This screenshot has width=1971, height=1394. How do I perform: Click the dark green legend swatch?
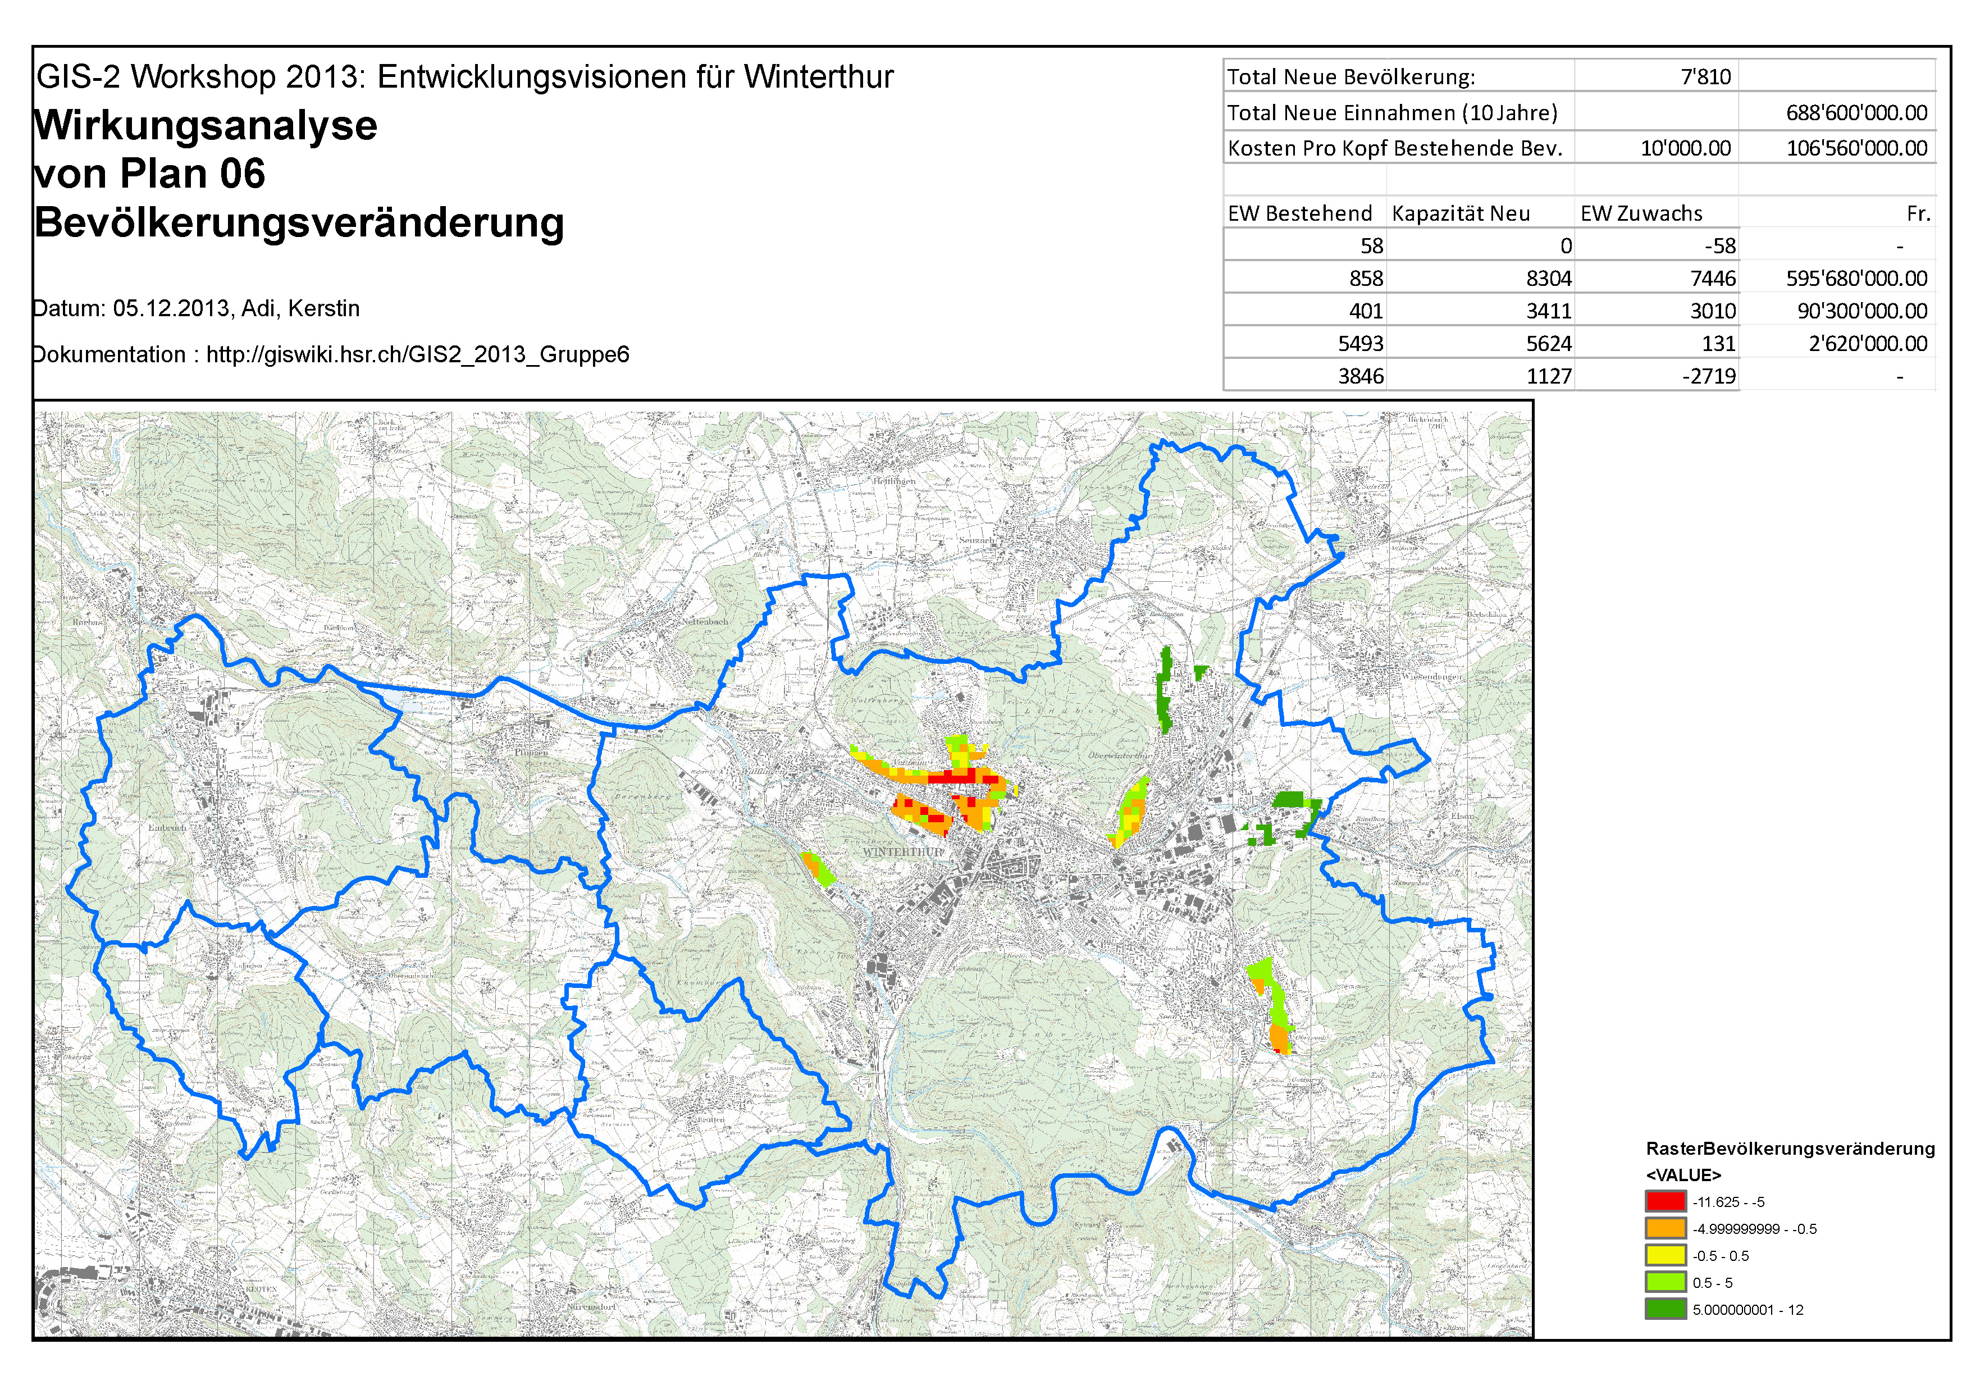1666,1309
